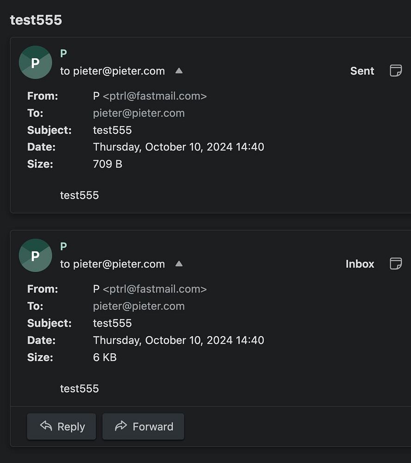Click the From address in the Sent message
The image size is (411, 463).
[154, 96]
